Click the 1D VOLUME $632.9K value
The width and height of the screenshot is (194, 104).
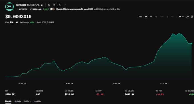[69, 94]
